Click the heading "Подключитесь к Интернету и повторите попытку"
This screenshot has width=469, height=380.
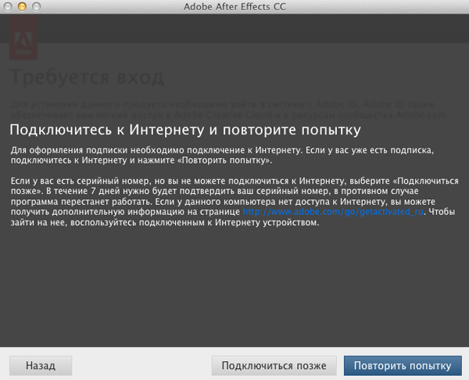click(x=184, y=128)
